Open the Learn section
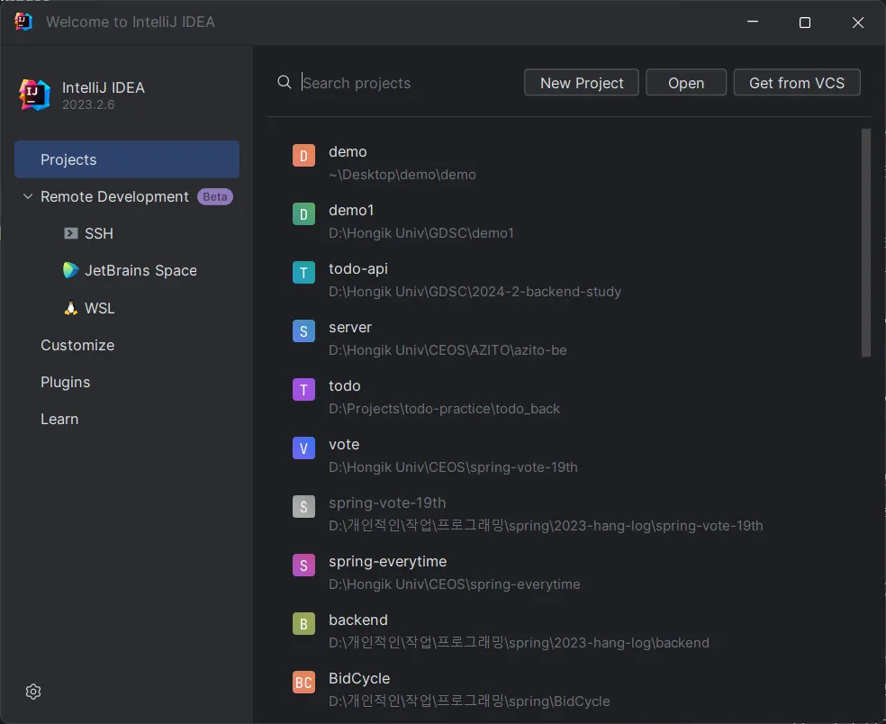 59,419
